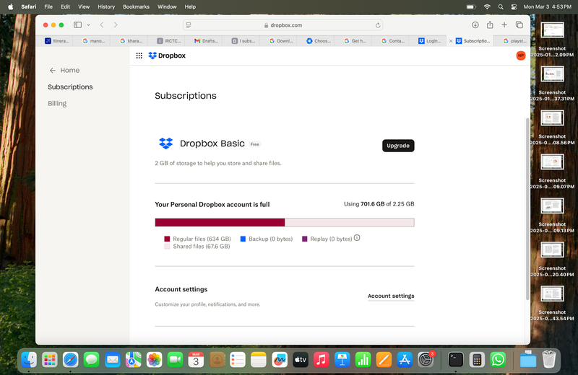This screenshot has width=578, height=375.
Task: Click the Wi-Fi status icon
Action: click(487, 6)
